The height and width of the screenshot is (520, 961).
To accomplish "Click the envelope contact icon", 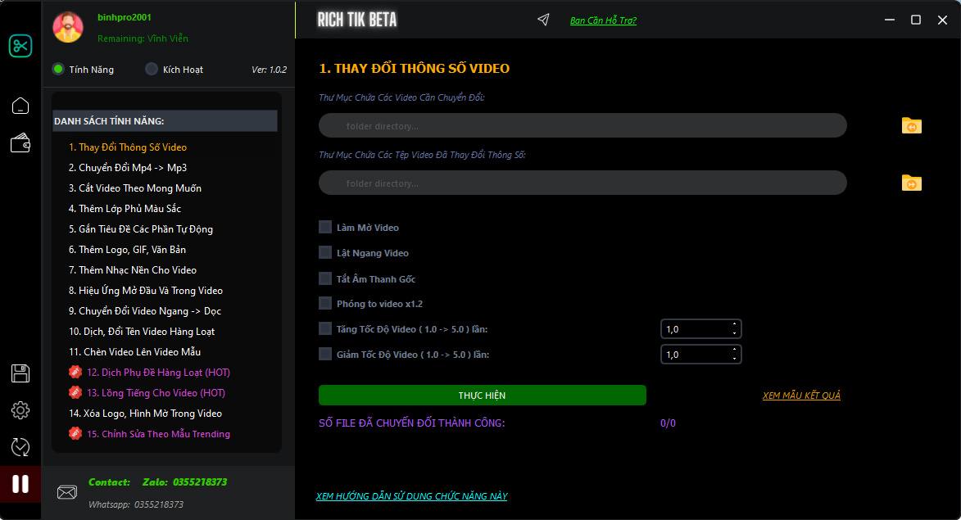I will (67, 492).
